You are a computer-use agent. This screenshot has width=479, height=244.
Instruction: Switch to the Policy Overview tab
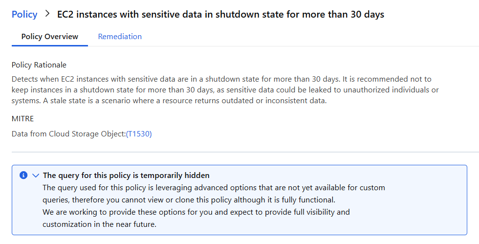pyautogui.click(x=50, y=37)
